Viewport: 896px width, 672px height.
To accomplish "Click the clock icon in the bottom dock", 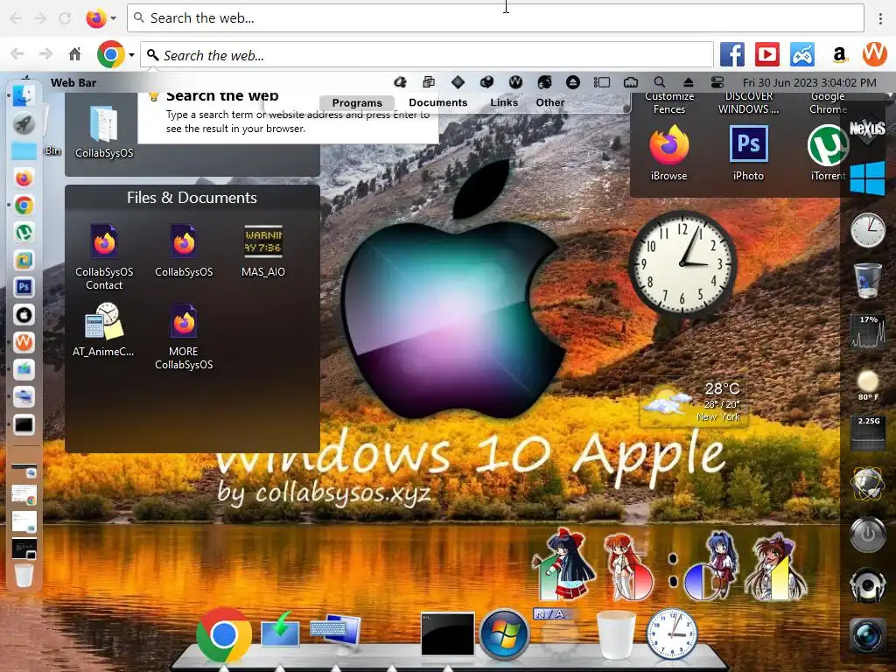I will point(671,634).
